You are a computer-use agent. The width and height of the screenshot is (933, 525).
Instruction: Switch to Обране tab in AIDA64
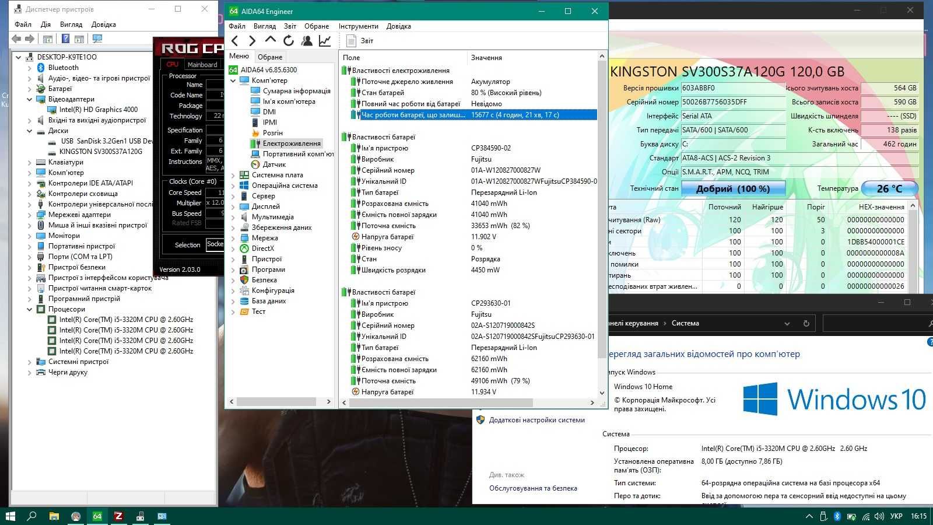[x=270, y=57]
